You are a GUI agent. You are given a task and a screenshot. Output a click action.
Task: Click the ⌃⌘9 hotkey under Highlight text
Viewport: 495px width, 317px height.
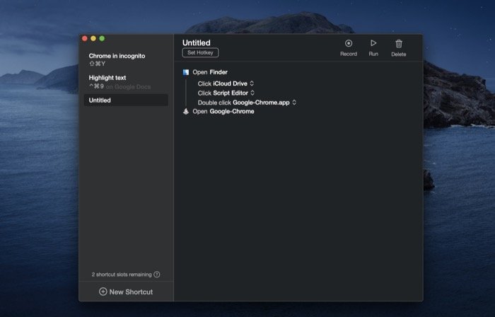[96, 86]
